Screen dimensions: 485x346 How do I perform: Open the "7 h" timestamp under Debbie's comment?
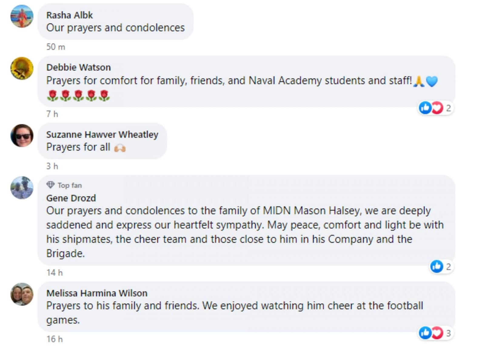52,114
